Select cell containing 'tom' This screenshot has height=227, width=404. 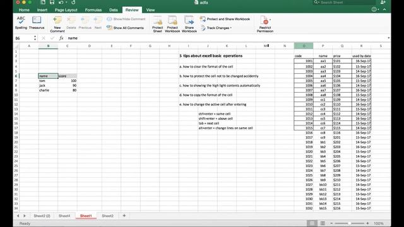[x=48, y=81]
